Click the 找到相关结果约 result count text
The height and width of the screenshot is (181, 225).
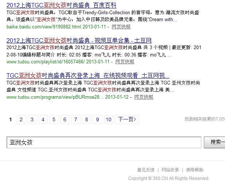205,119
